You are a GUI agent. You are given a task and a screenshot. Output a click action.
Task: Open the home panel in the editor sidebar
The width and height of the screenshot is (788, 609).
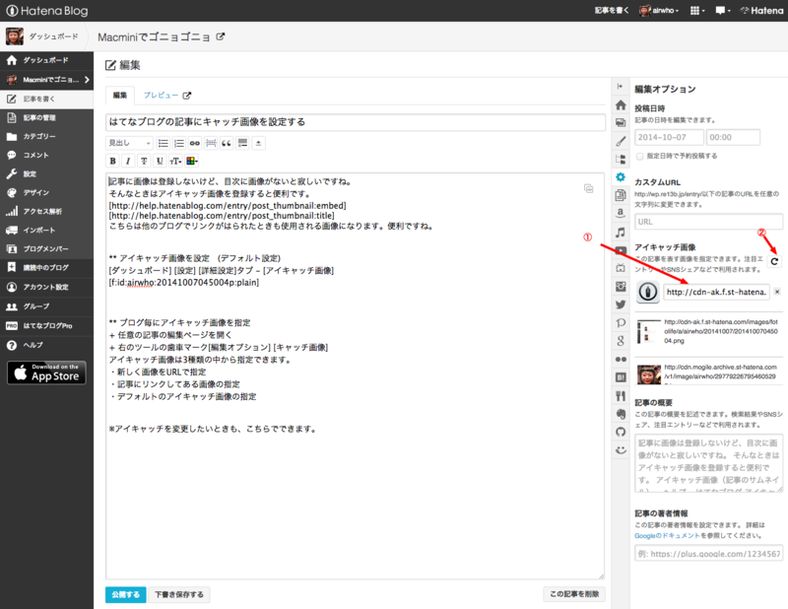point(621,105)
